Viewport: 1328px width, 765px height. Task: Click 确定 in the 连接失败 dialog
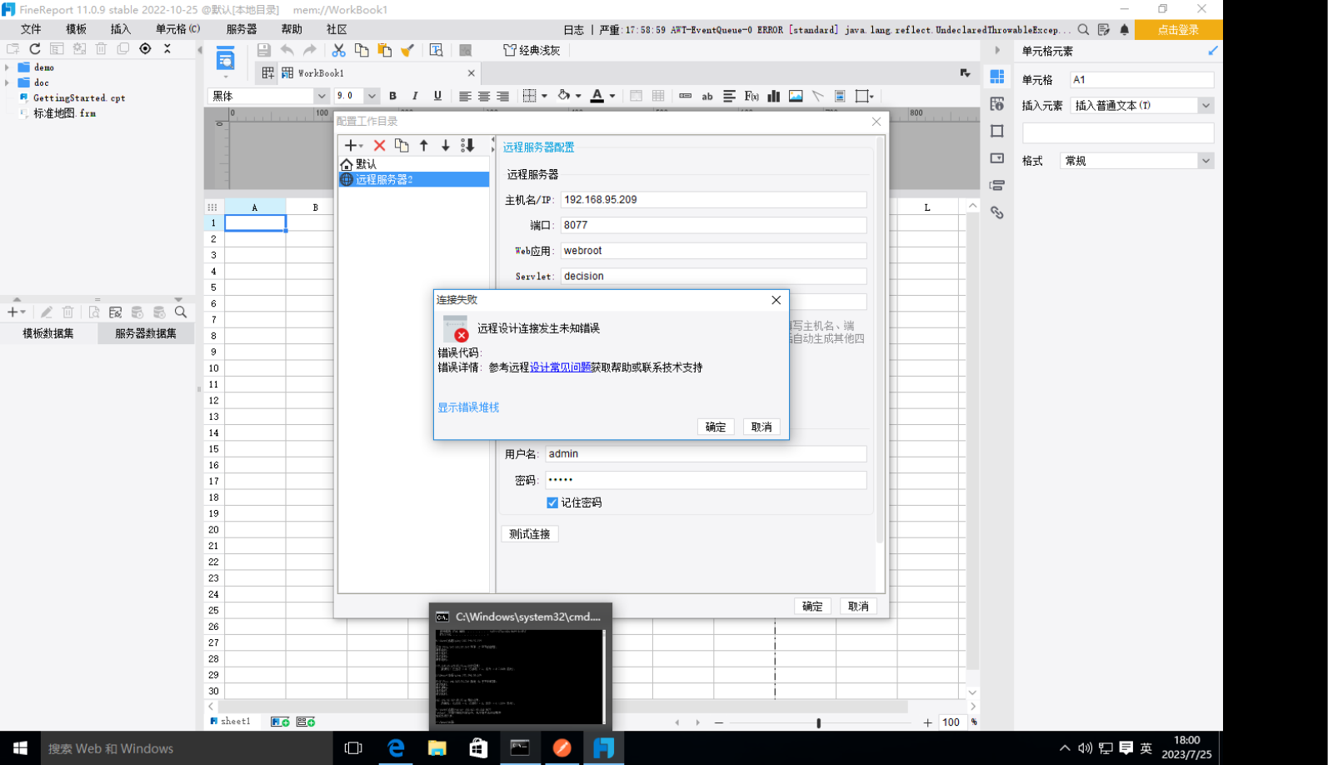point(716,427)
